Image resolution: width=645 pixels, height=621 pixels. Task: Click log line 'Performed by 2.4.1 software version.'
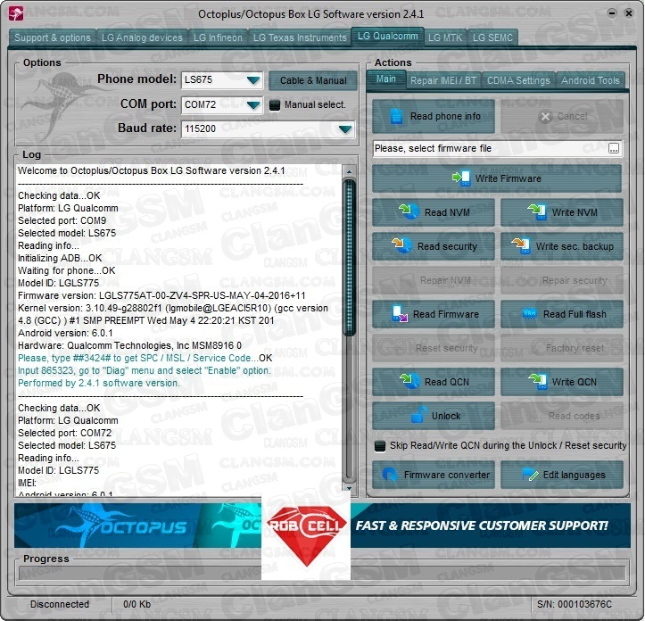[x=99, y=383]
